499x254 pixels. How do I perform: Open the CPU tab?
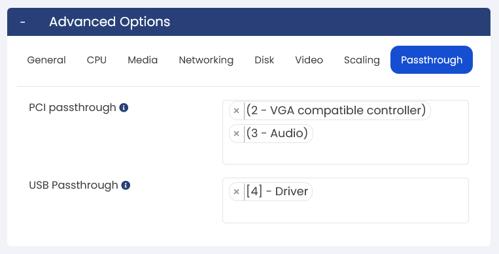(97, 60)
